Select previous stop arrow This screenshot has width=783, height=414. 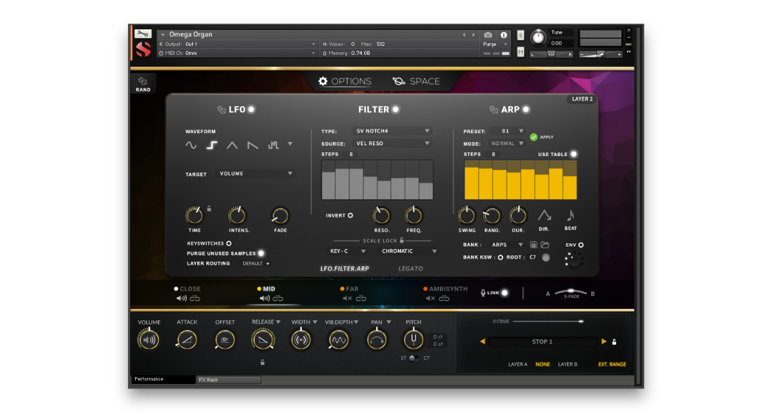tap(483, 341)
